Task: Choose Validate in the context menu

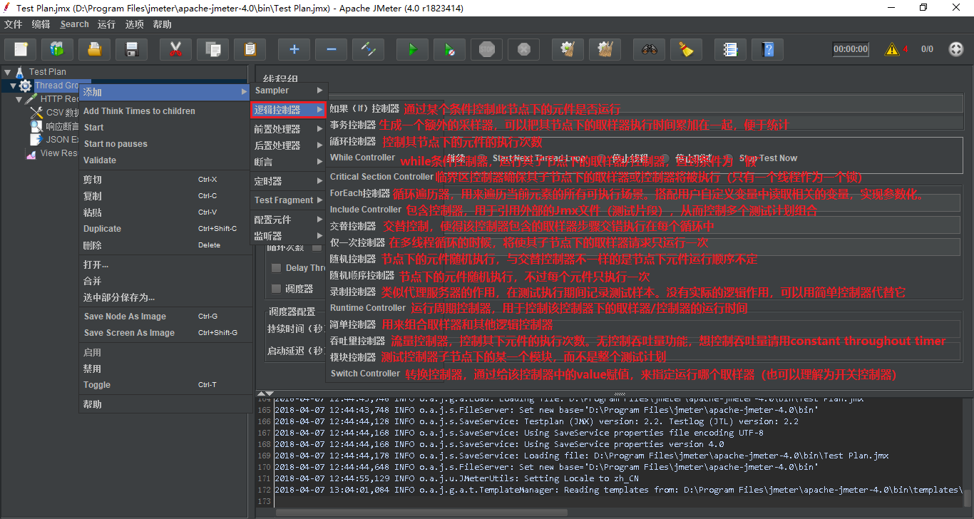Action: coord(164,160)
